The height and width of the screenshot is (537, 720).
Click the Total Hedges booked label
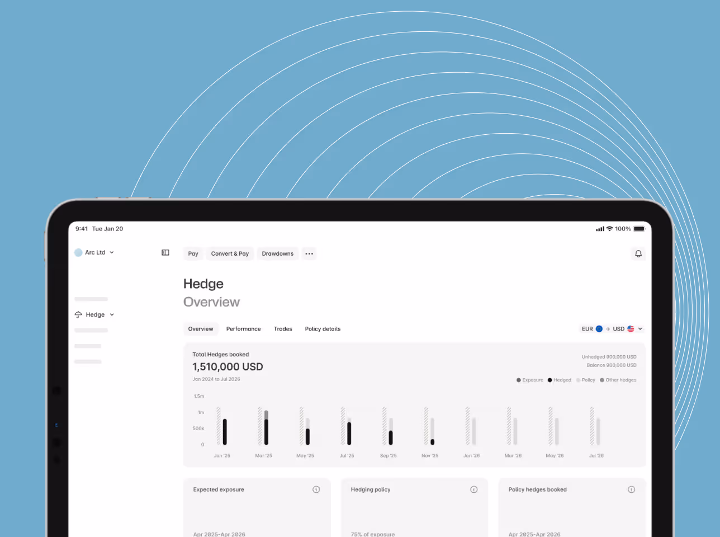[221, 355]
